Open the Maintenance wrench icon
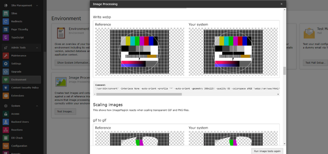 pyautogui.click(x=6, y=56)
